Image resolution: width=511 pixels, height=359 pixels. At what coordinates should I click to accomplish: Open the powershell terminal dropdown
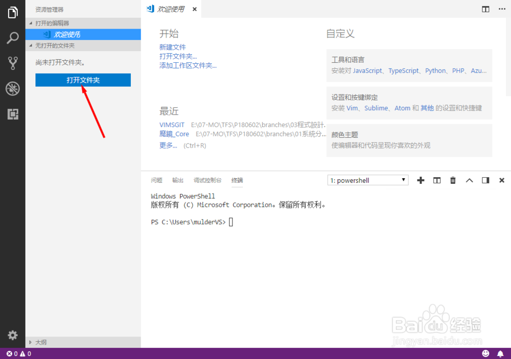click(x=367, y=180)
